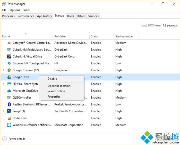The width and height of the screenshot is (180, 145).
Task: Click the Medium impact for QLBController
Action: [121, 98]
